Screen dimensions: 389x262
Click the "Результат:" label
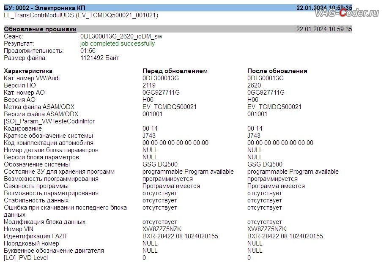pos(19,44)
